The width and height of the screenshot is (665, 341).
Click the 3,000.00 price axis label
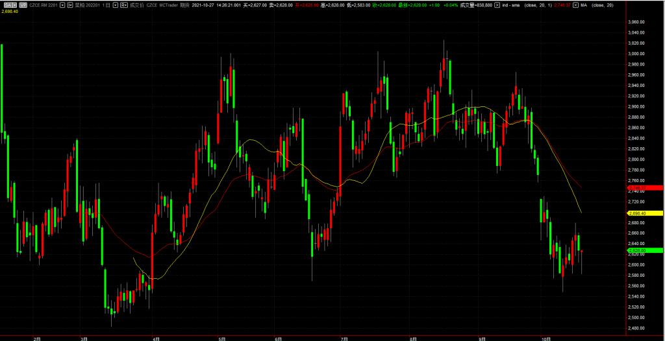coord(636,54)
